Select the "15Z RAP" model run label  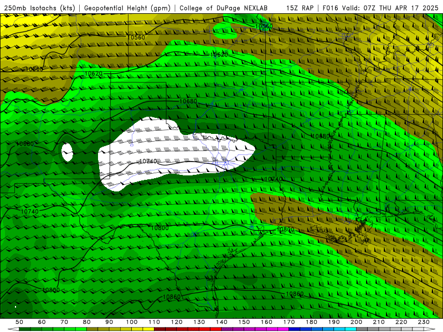[x=300, y=8]
